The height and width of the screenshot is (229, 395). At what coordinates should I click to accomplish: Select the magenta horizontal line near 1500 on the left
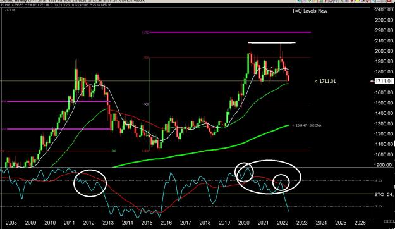tap(58, 101)
